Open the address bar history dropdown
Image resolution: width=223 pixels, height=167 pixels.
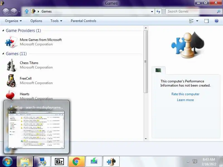click(152, 11)
